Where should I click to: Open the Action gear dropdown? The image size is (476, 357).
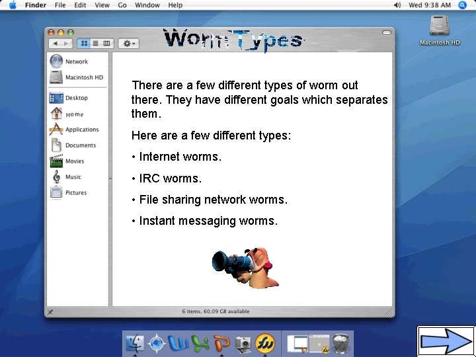(129, 44)
